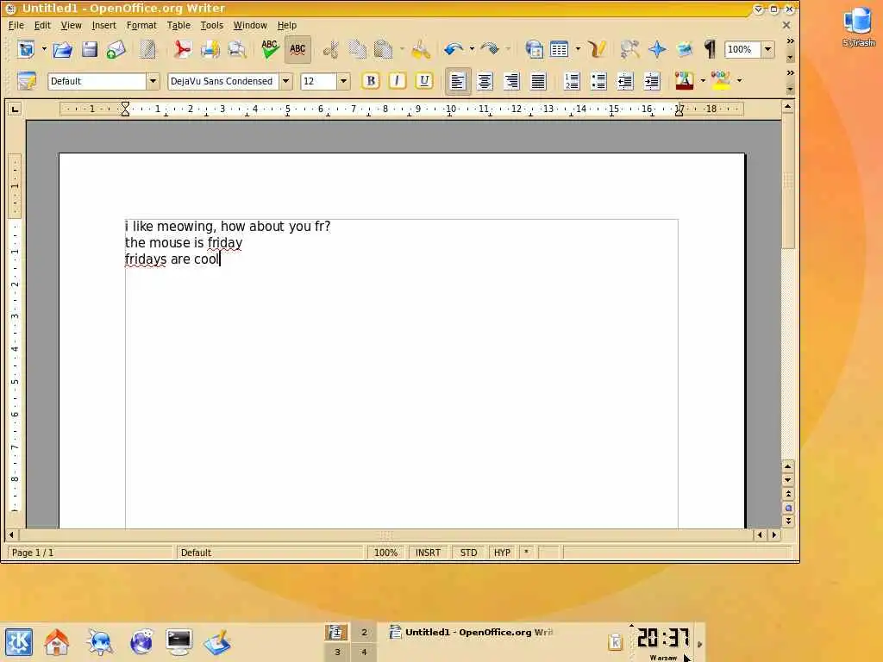Viewport: 883px width, 662px height.
Task: Apply Font Color swatch button
Action: pyautogui.click(x=684, y=81)
